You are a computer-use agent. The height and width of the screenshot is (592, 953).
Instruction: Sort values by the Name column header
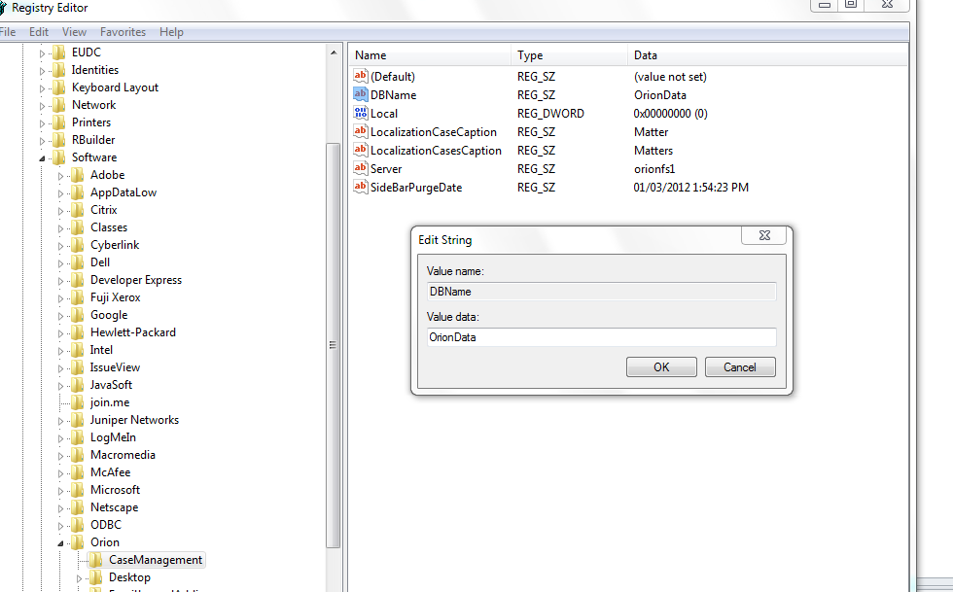point(430,55)
